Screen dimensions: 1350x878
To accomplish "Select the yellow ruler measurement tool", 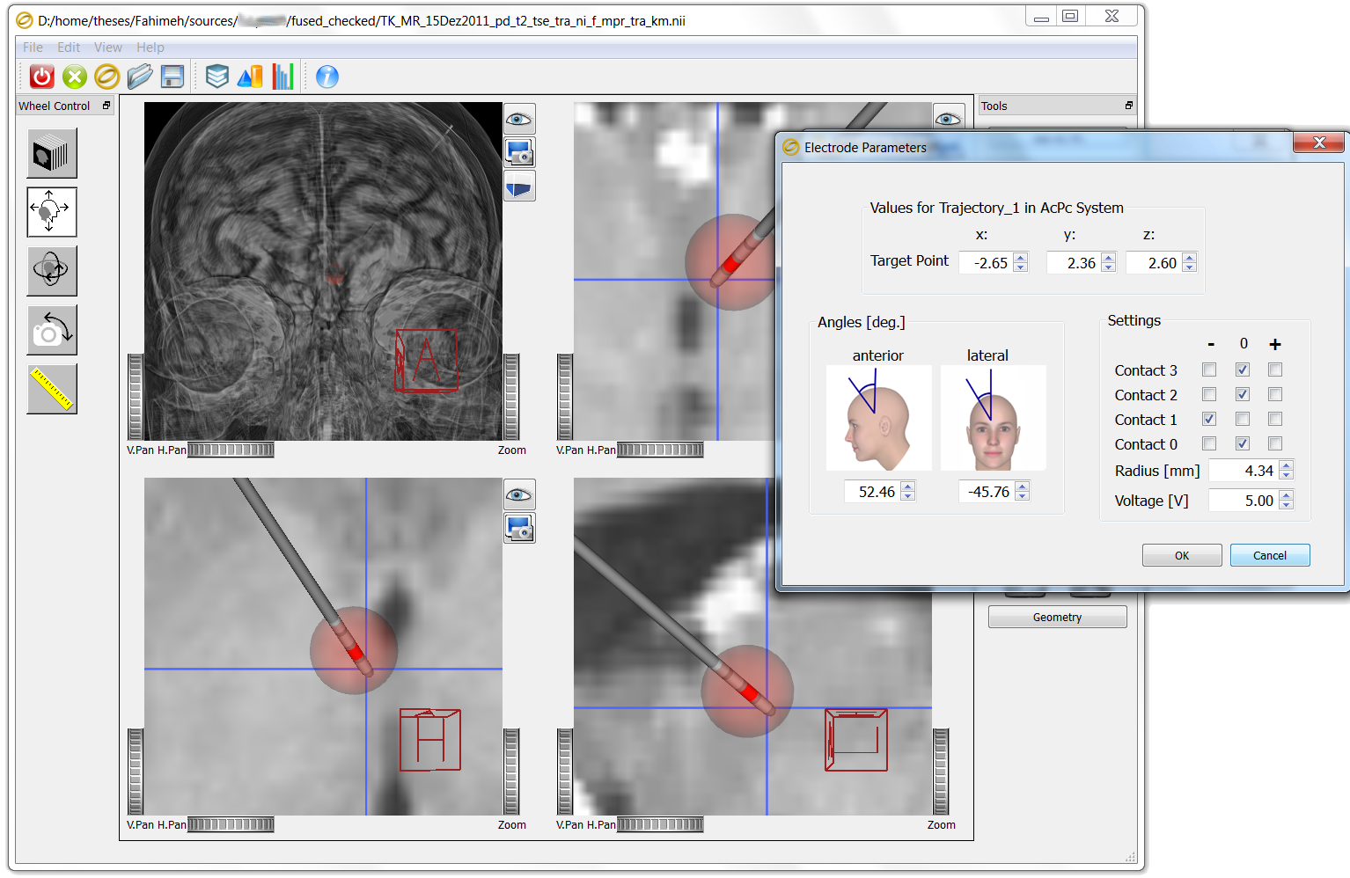I will pos(52,389).
